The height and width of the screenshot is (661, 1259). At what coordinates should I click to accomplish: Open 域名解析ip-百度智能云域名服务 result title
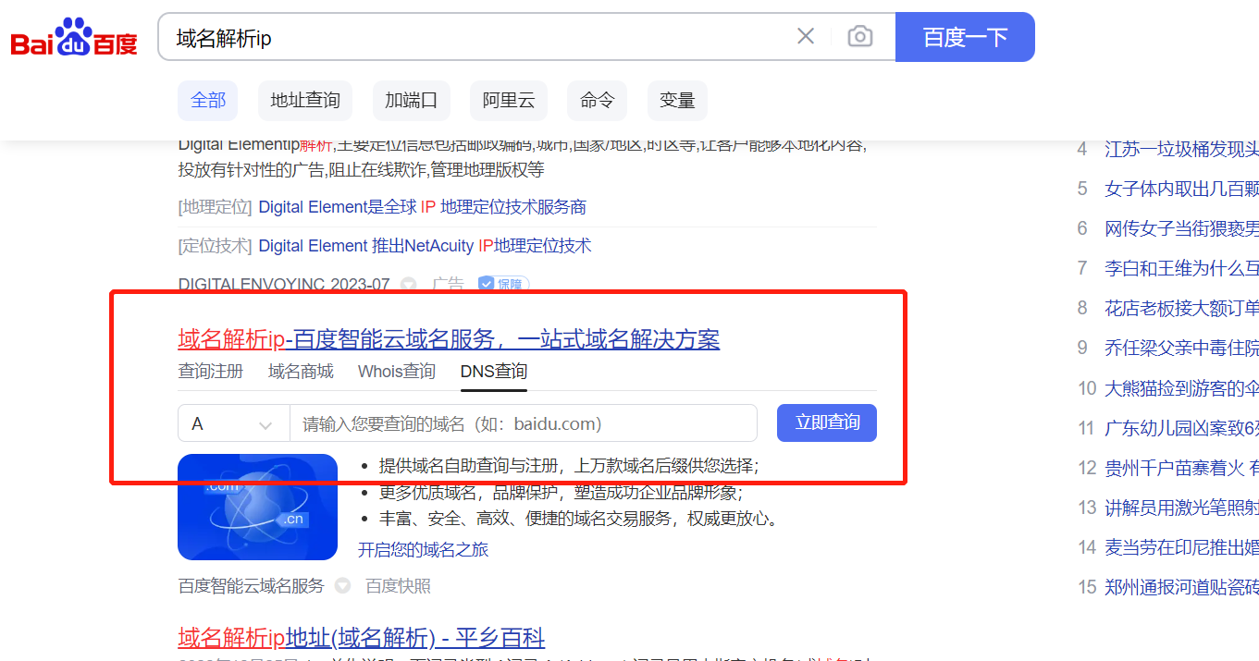(449, 339)
